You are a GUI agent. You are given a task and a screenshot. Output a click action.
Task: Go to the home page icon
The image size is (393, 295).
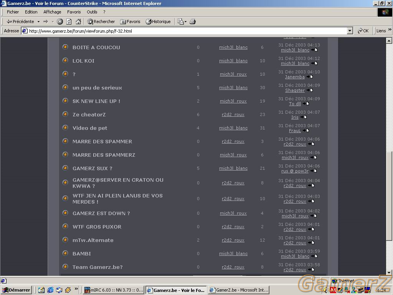[x=78, y=22]
